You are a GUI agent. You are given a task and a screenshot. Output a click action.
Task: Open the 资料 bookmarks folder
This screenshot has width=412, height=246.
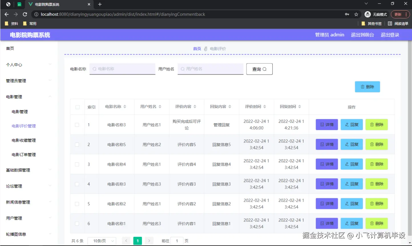pyautogui.click(x=11, y=24)
